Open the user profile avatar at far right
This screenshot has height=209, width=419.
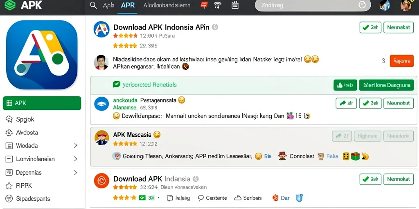click(406, 5)
